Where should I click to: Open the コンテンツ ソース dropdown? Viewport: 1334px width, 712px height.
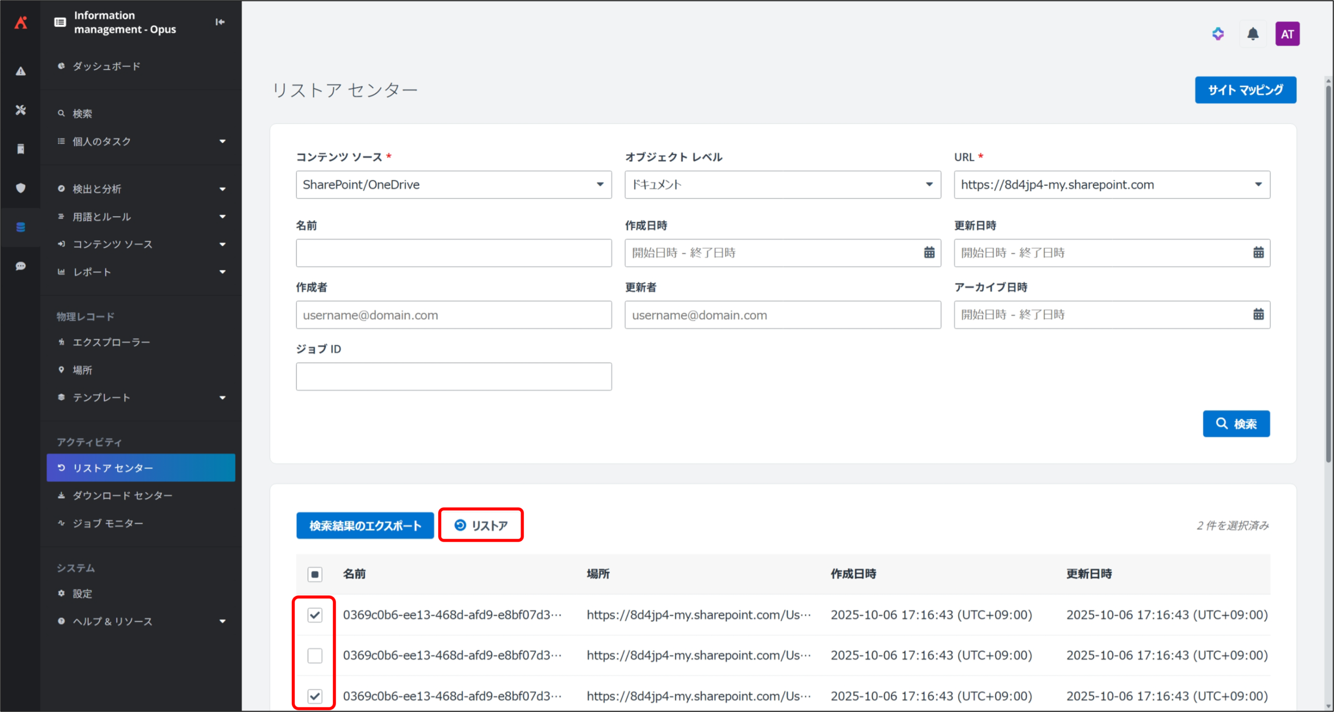(453, 185)
